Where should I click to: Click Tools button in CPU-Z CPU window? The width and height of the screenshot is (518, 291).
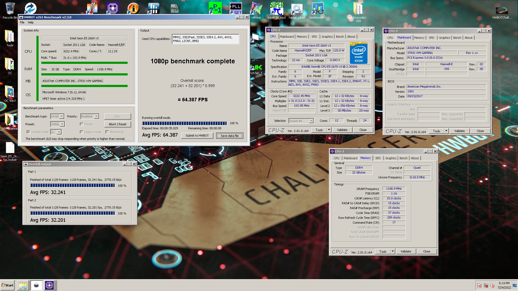pyautogui.click(x=319, y=130)
